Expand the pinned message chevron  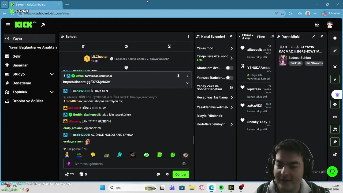(x=187, y=83)
